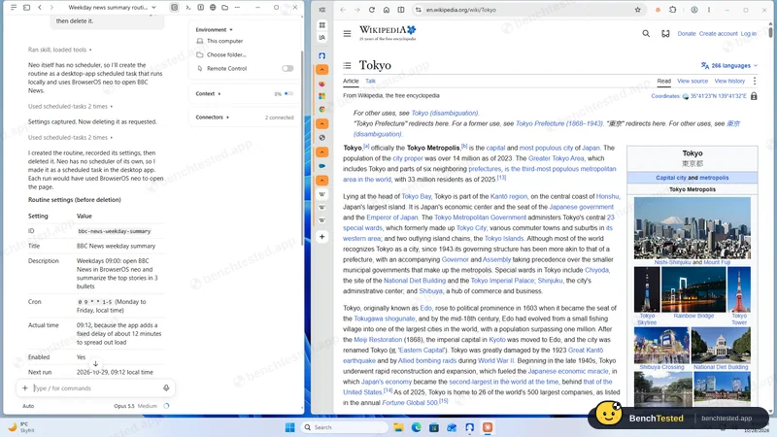
Task: Open the browser extensions puzzle icon
Action: [x=672, y=10]
